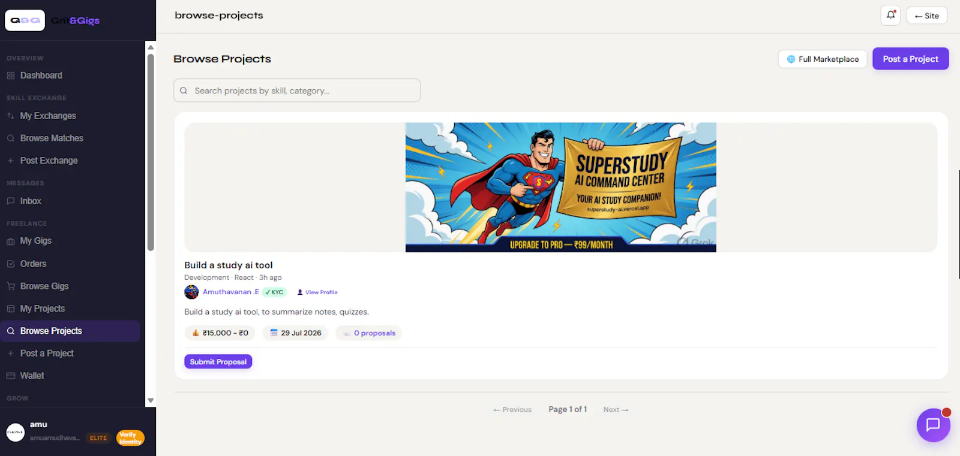960x456 pixels.
Task: Click the Post a Project plus icon
Action: click(11, 354)
